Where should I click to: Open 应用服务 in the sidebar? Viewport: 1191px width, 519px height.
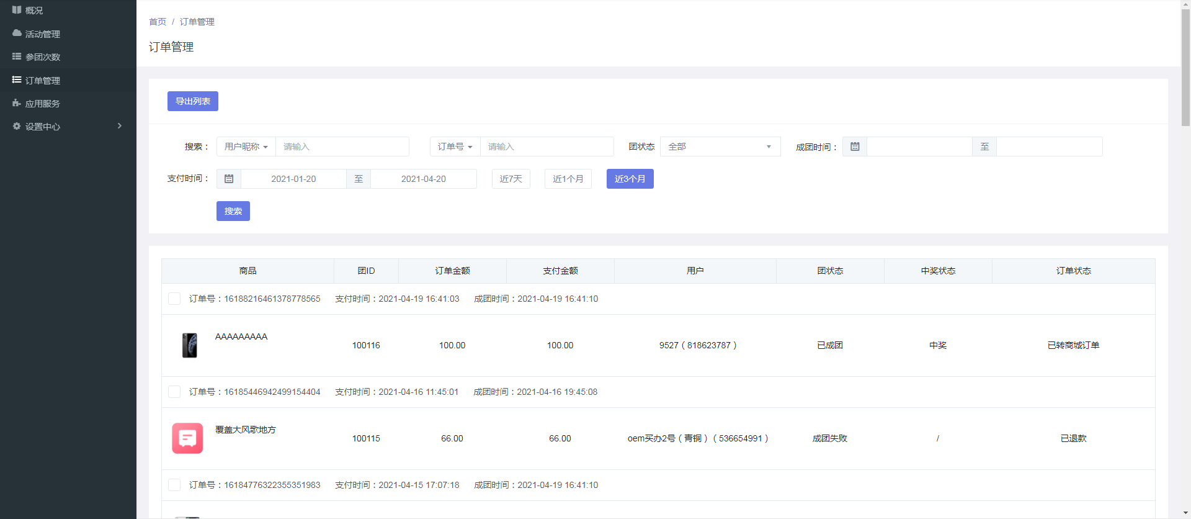click(68, 103)
